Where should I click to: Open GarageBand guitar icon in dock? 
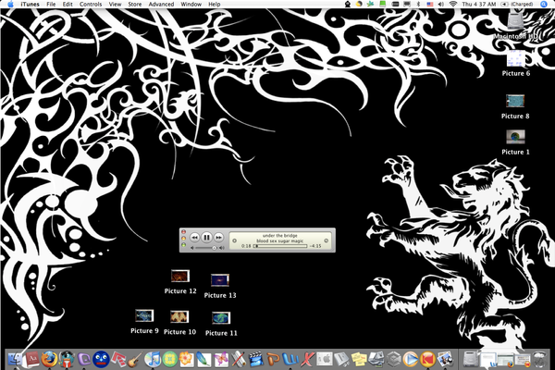[135, 360]
